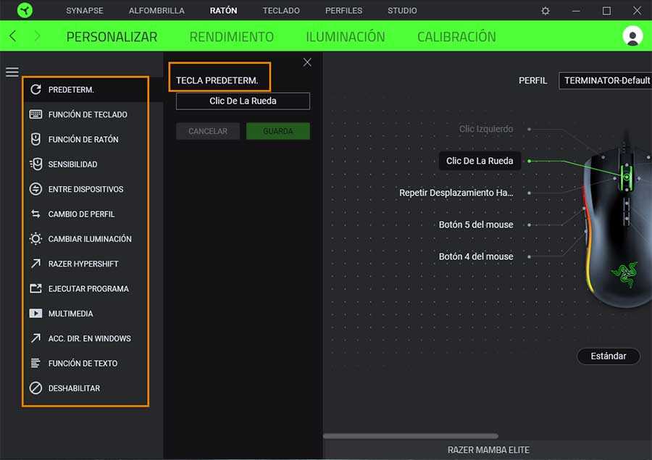This screenshot has width=652, height=460.
Task: Switch to the Teclado tab
Action: [281, 11]
